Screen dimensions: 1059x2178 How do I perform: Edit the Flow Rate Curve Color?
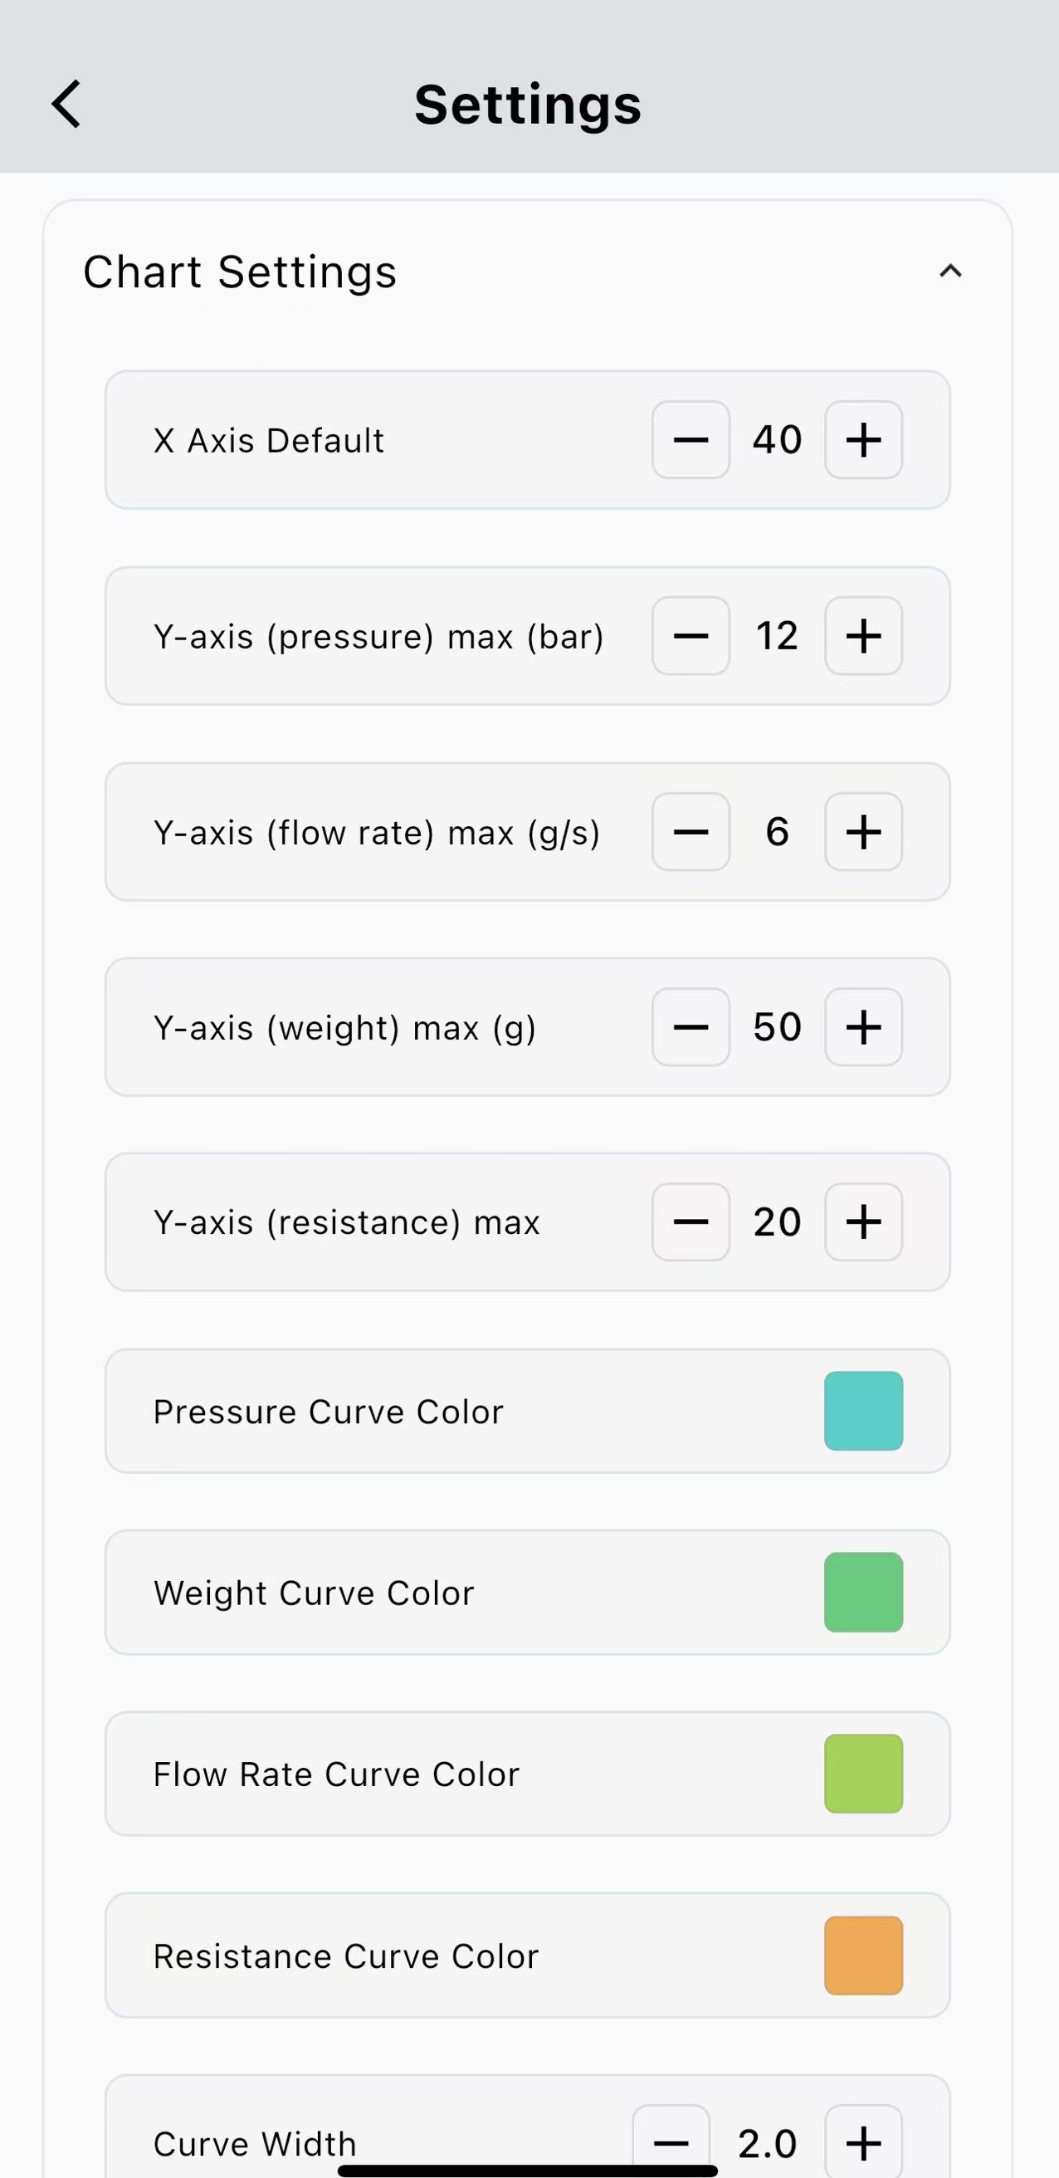click(863, 1773)
